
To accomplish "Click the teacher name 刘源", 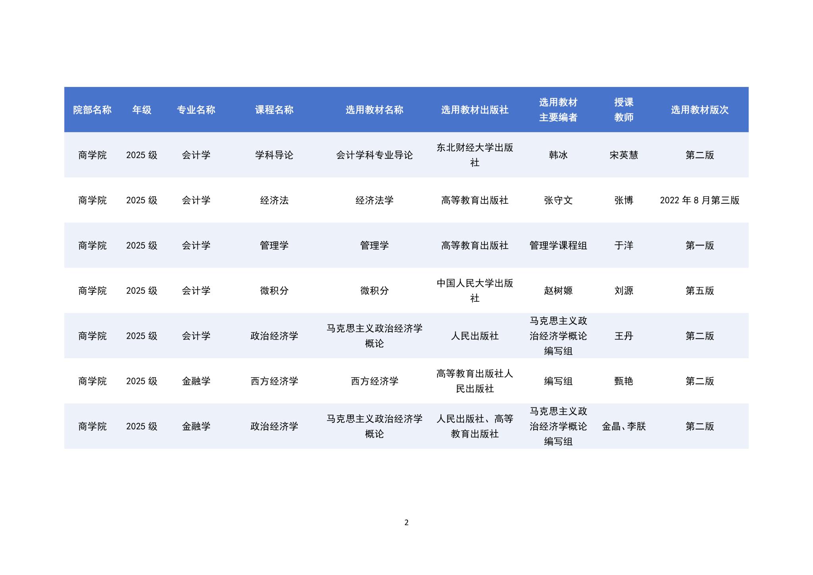I will (x=624, y=291).
